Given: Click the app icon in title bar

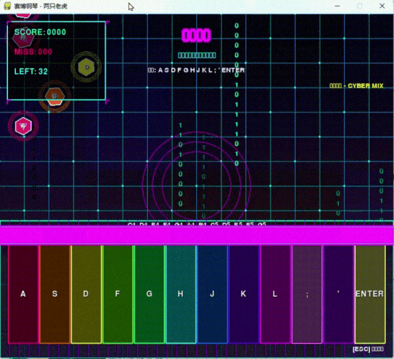Looking at the screenshot, I should pyautogui.click(x=7, y=6).
